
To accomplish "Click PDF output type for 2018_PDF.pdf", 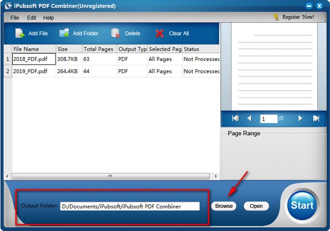I will pos(133,59).
